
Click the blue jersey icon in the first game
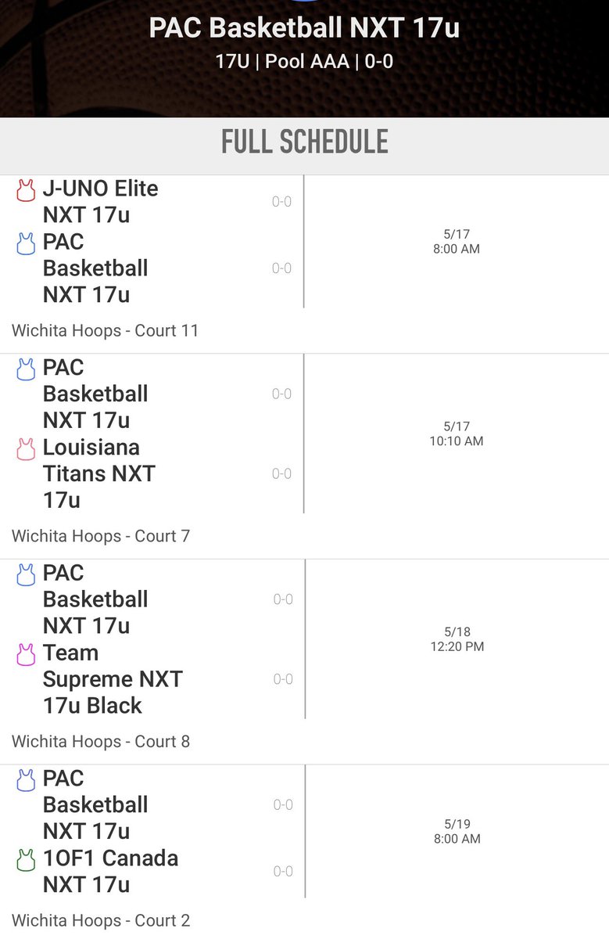(27, 243)
